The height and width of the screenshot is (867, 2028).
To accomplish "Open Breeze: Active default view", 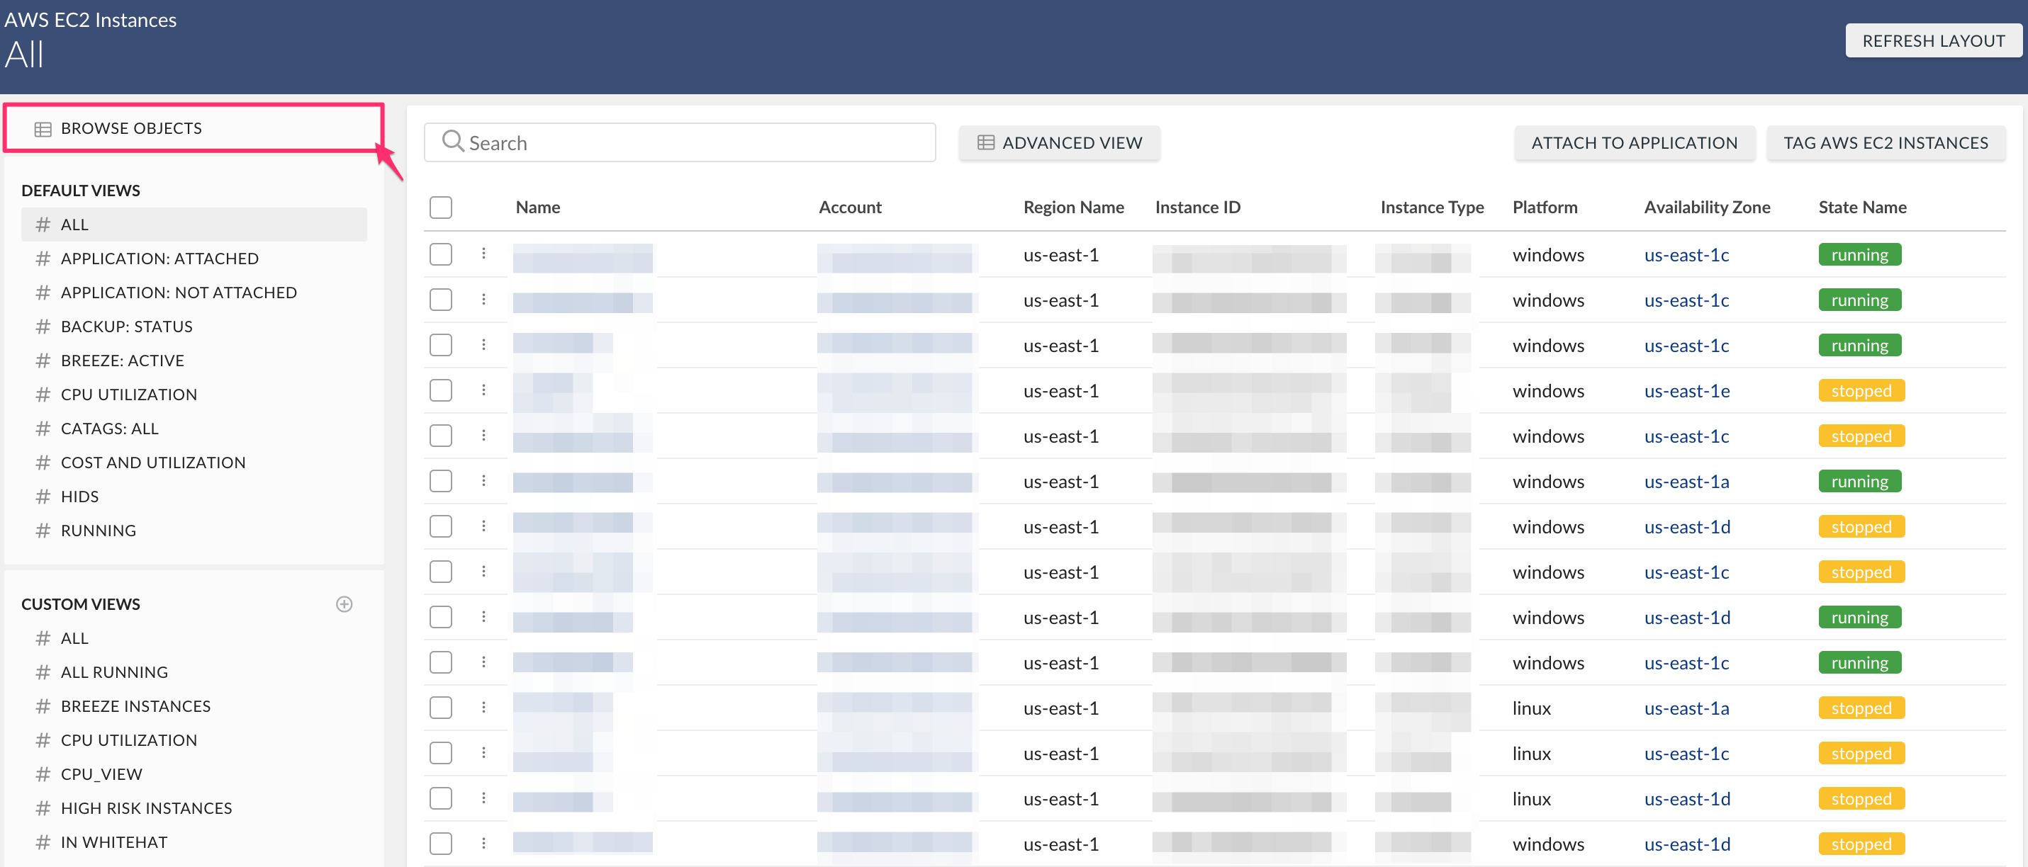I will (x=122, y=361).
